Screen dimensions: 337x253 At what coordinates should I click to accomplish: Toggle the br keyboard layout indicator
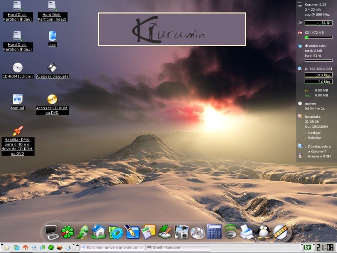coord(307,247)
